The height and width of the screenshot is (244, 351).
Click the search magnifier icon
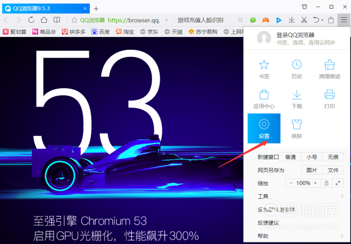240,20
